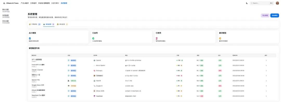
Task: Open the actions menu for the weight 80 row
Action: pos(266,65)
